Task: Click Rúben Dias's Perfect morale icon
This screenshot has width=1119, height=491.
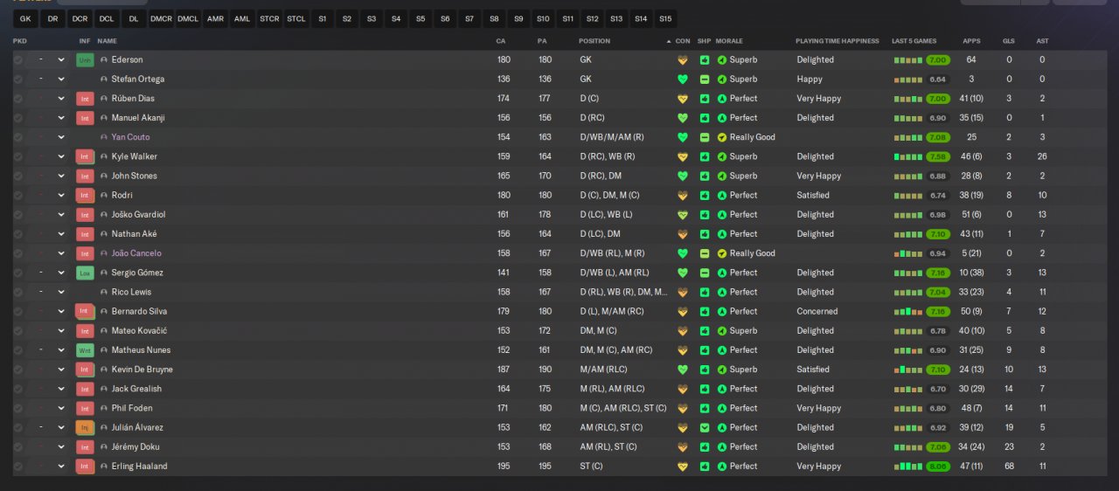Action: click(x=722, y=99)
